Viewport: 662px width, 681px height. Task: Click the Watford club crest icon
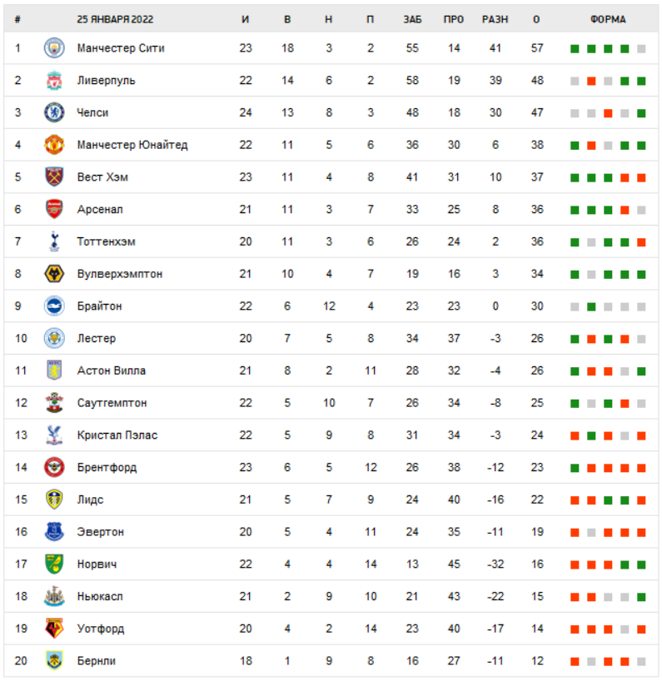(x=54, y=629)
